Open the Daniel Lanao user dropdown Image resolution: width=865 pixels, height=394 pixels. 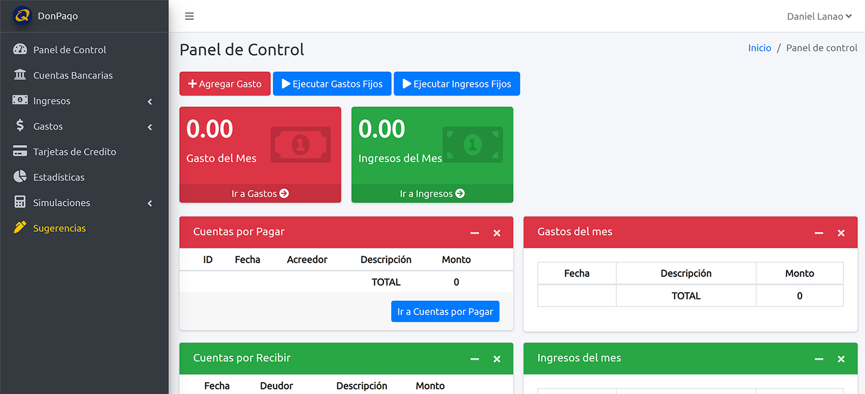click(819, 16)
